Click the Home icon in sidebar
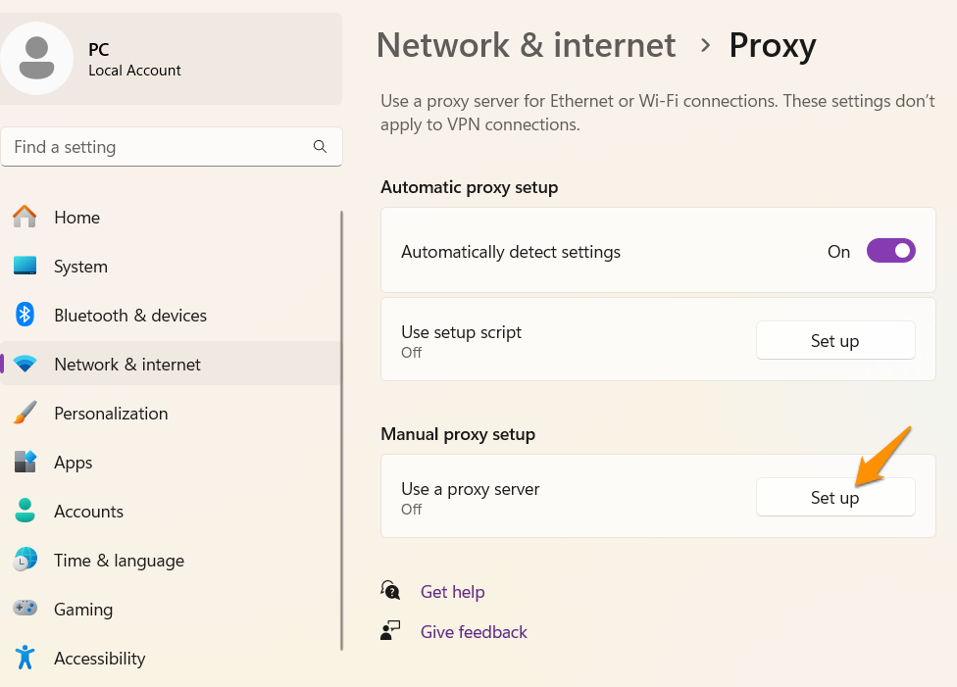Screen dimensions: 957x687 click(x=25, y=217)
